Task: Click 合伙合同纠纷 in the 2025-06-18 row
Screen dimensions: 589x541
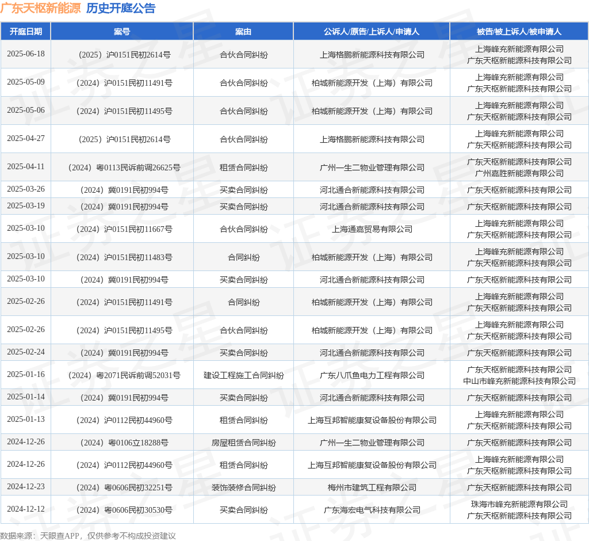Action: (x=243, y=55)
